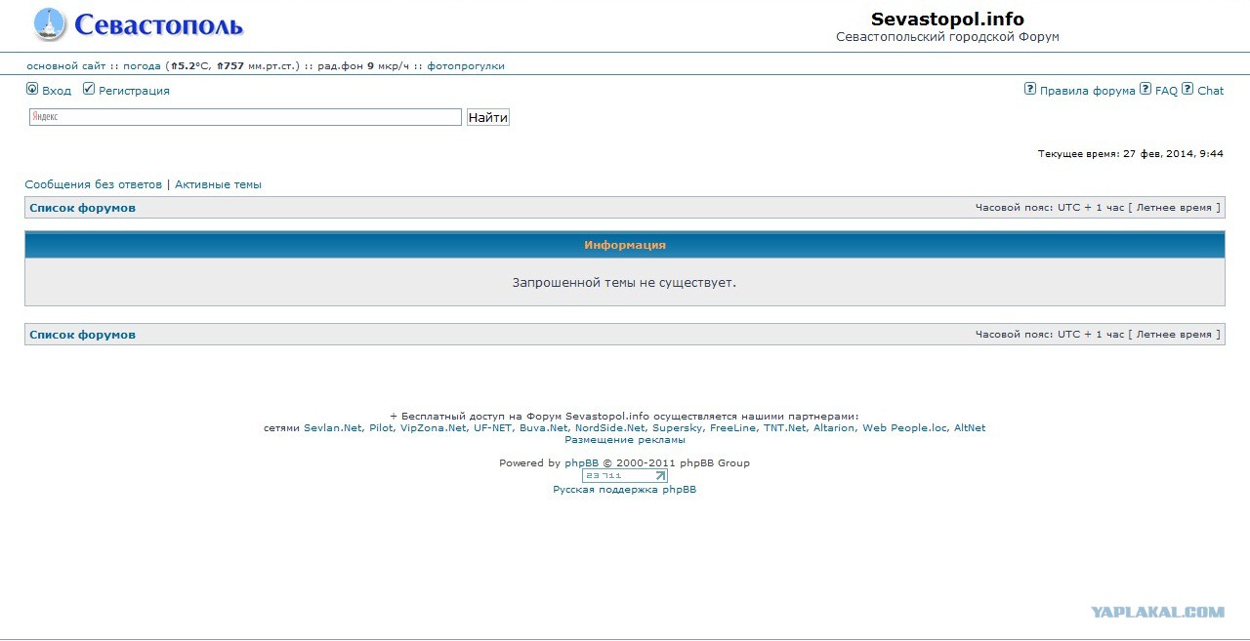The height and width of the screenshot is (641, 1250).
Task: Open the Регистрация link
Action: pyautogui.click(x=134, y=91)
